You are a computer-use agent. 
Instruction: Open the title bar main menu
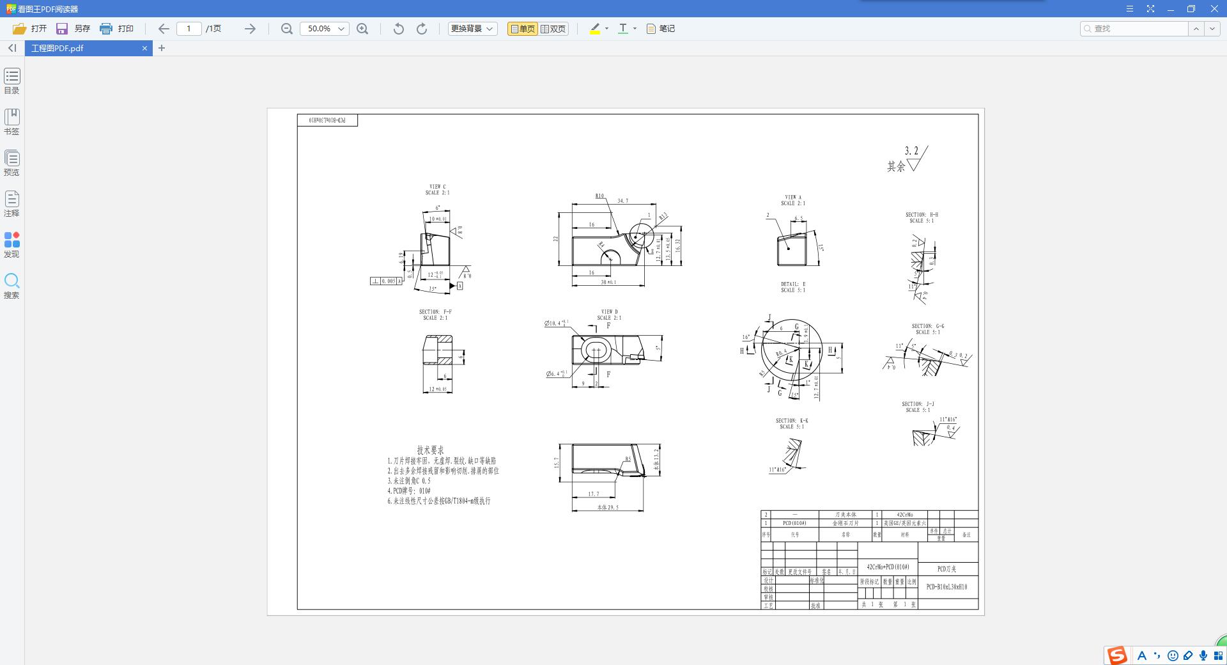tap(1130, 9)
